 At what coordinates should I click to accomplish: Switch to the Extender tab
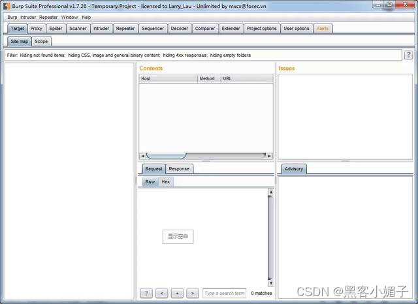(231, 29)
